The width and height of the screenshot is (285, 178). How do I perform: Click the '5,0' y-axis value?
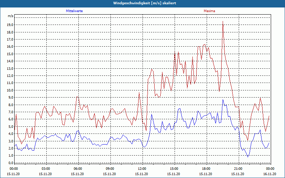[x=11, y=127]
